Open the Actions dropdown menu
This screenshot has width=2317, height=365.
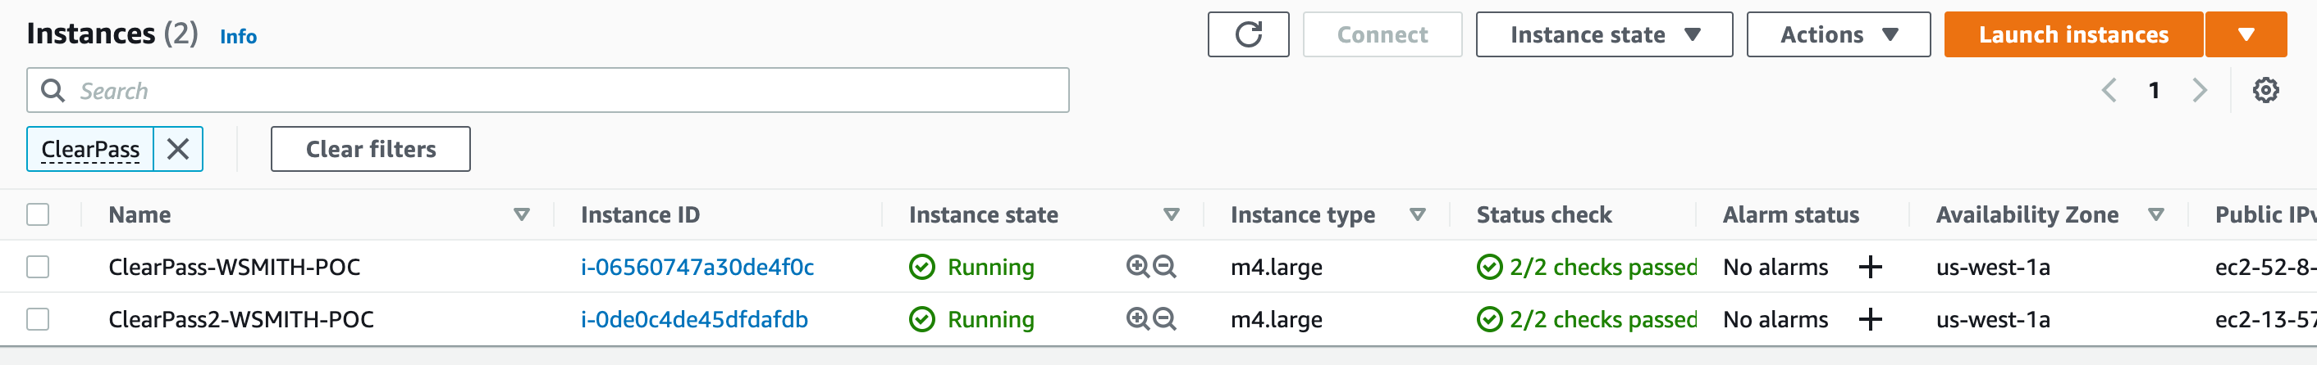(1838, 35)
